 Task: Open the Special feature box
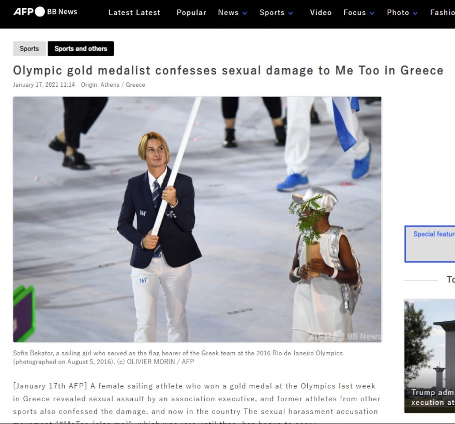430,244
